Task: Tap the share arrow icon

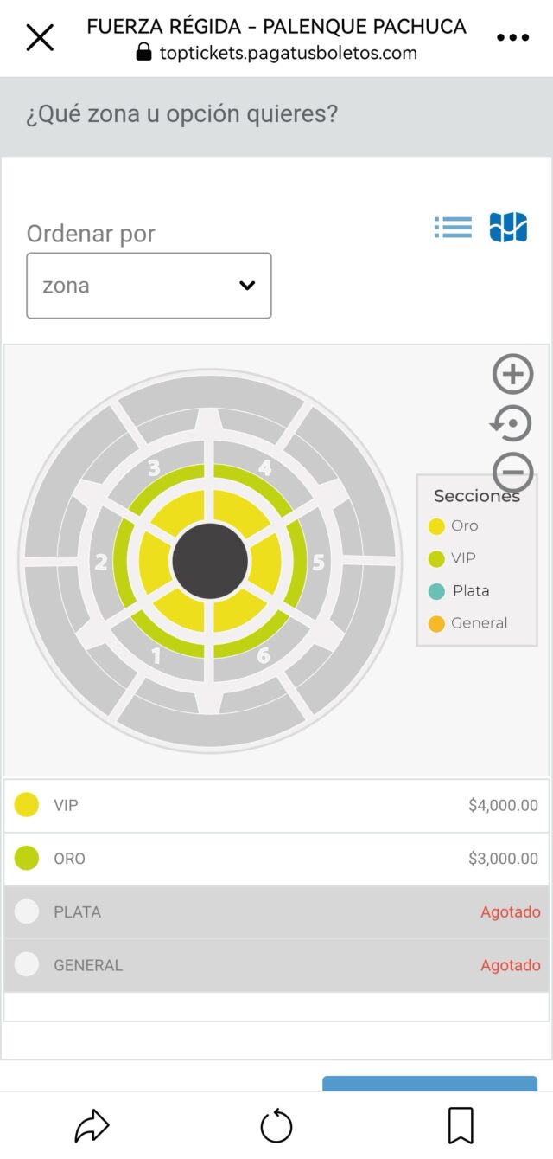Action: (92, 1126)
